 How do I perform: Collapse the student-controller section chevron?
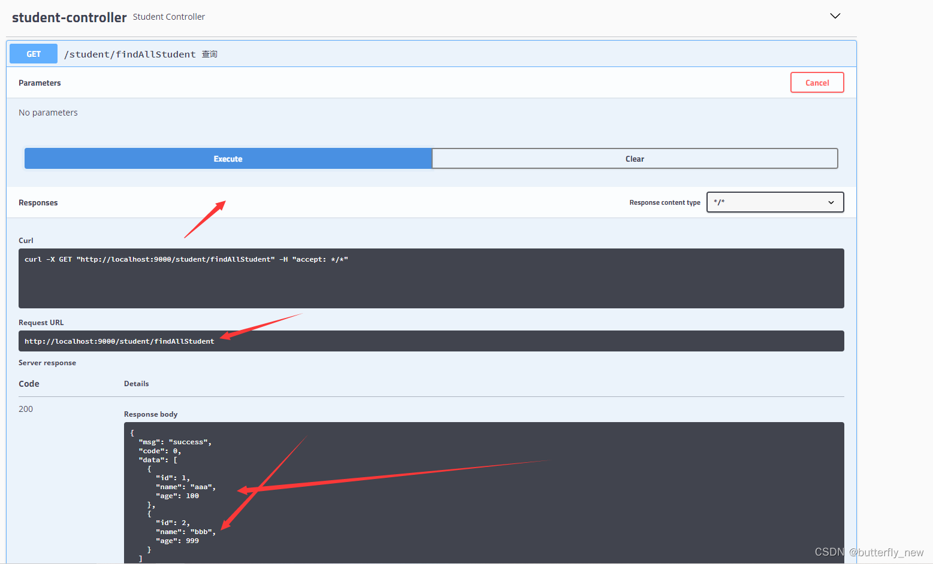(835, 16)
